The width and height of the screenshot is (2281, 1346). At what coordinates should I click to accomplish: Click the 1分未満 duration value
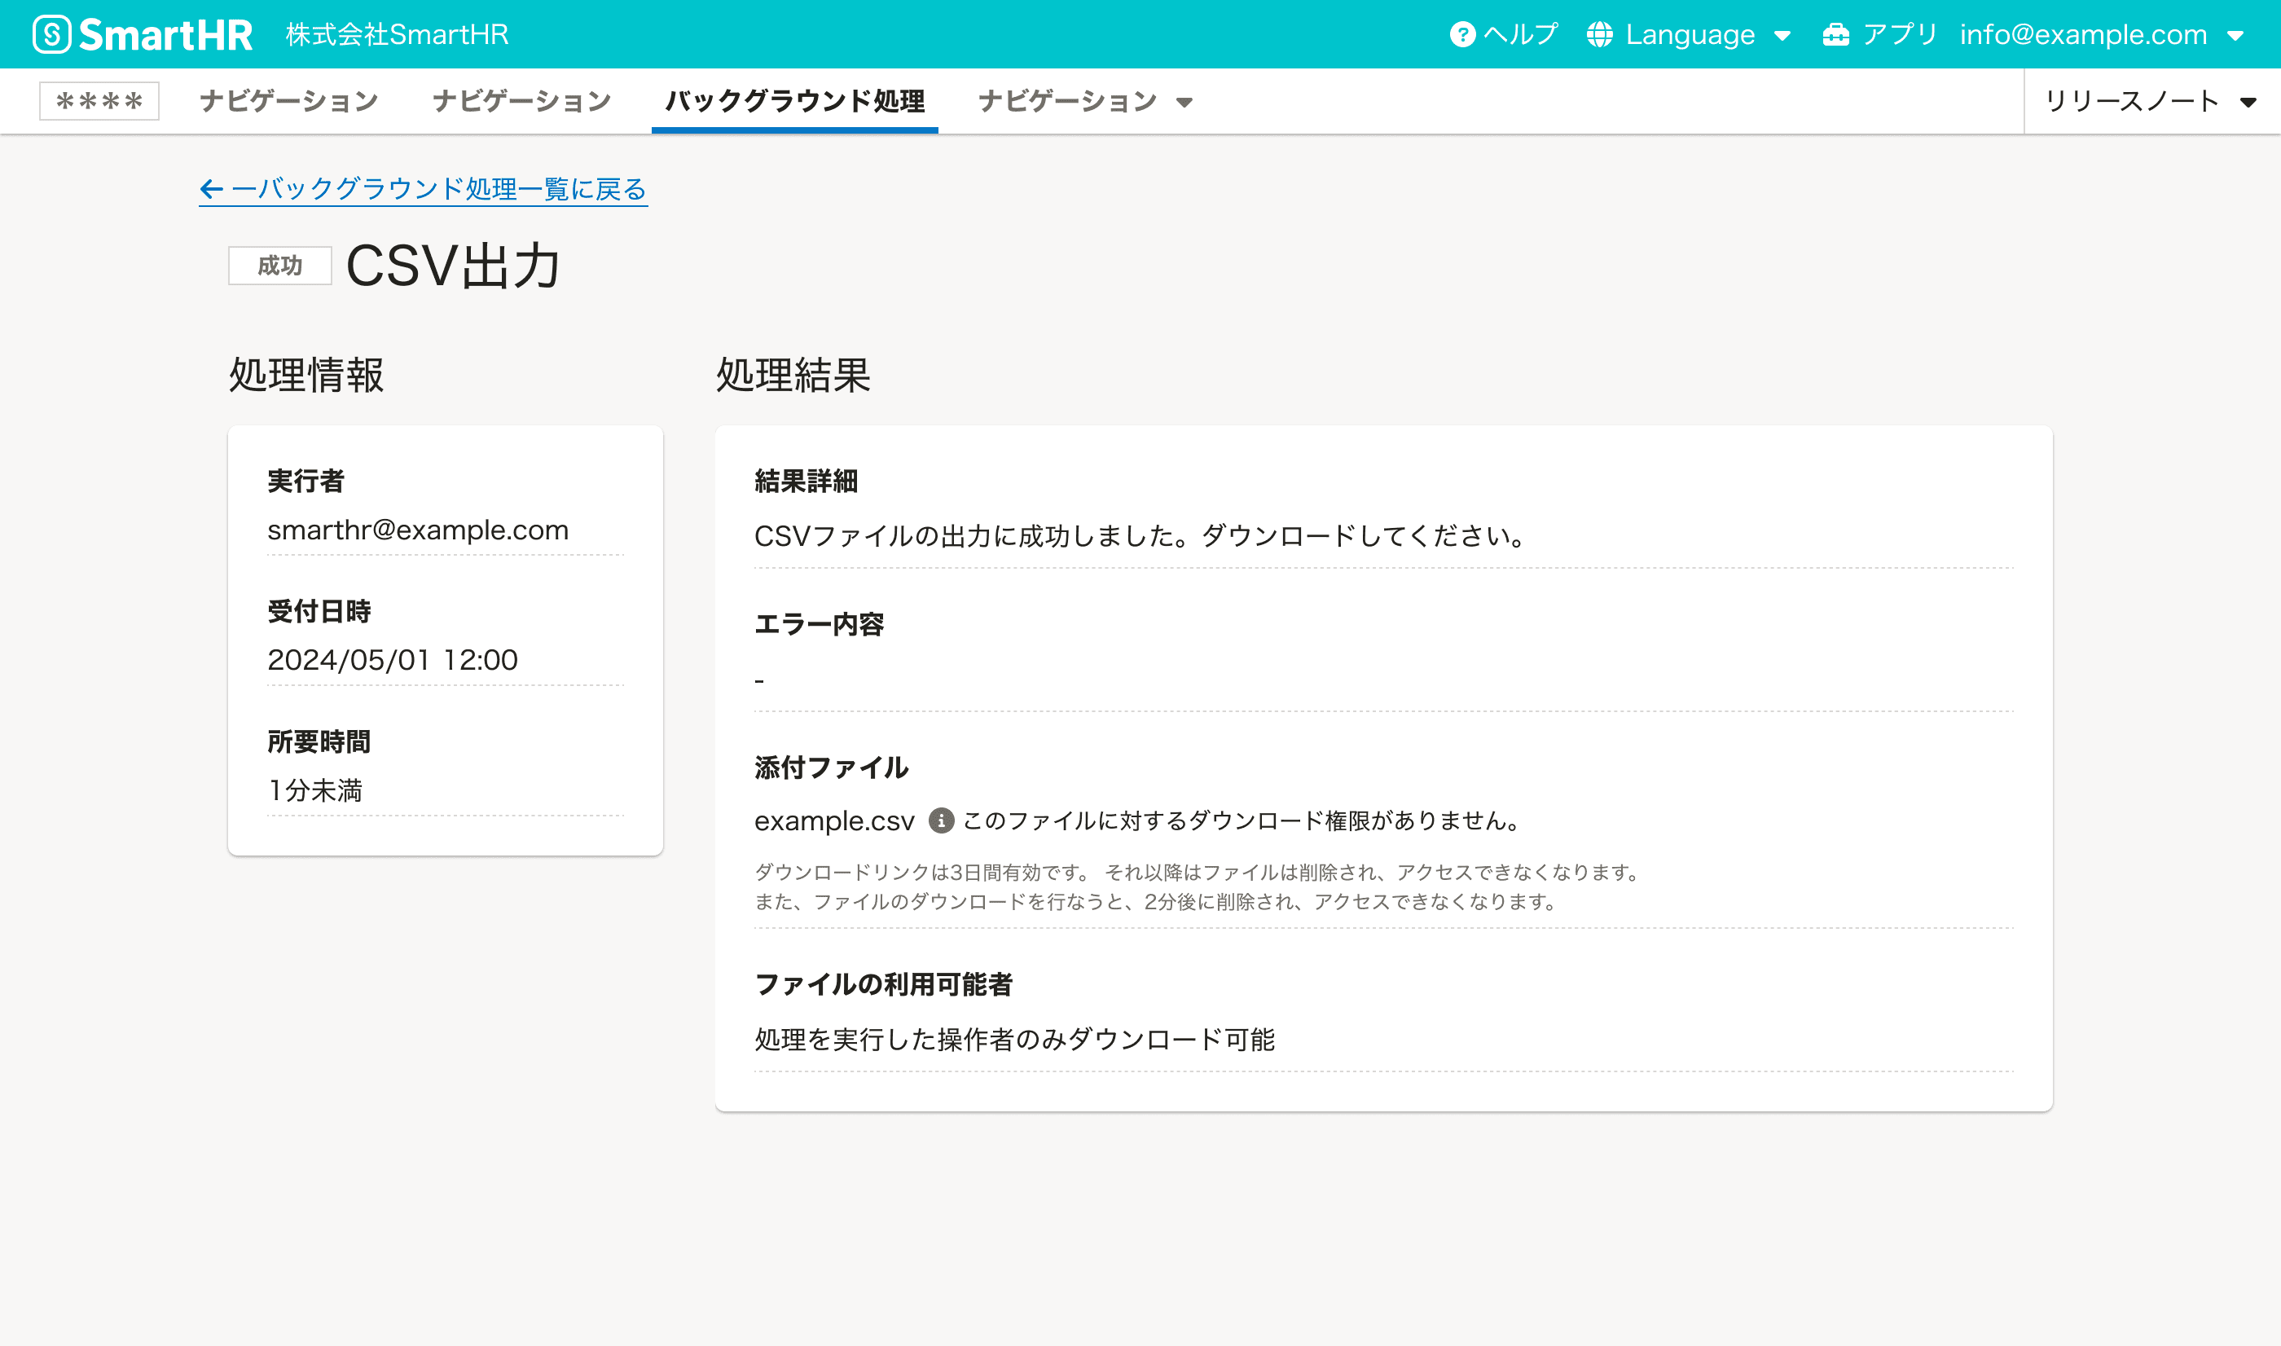click(314, 790)
